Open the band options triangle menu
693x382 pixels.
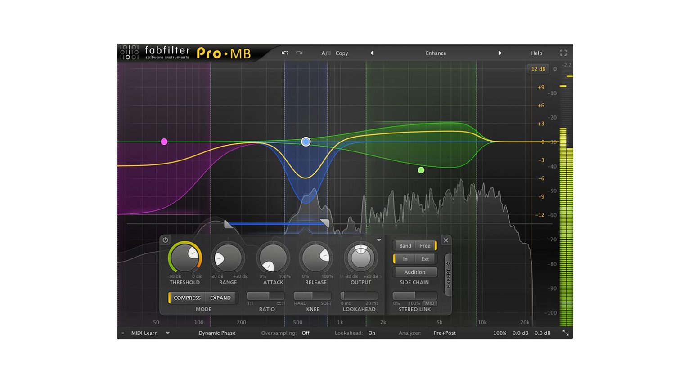click(379, 240)
